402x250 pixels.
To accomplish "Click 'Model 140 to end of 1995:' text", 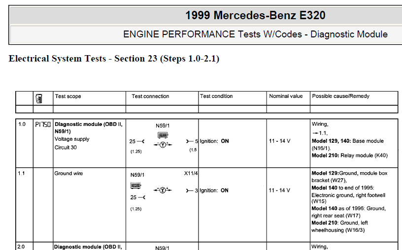I will click(343, 188).
